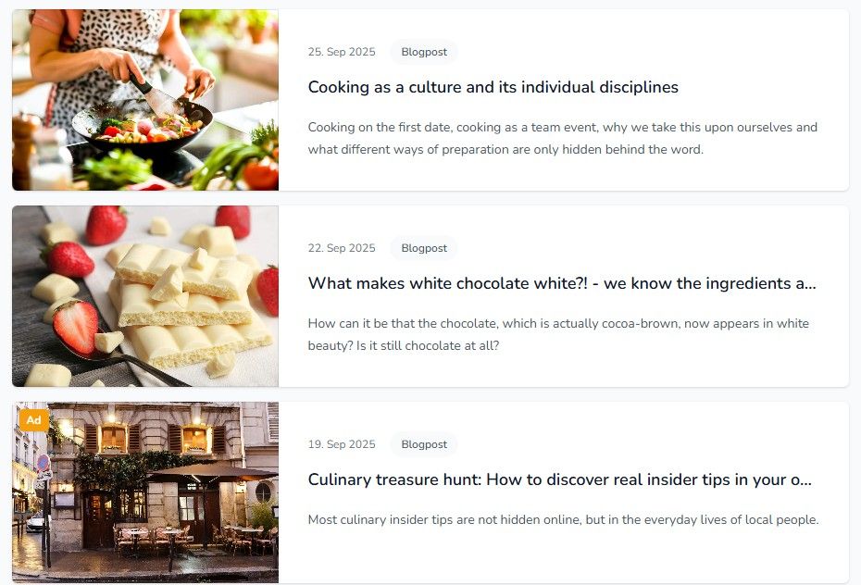Click the "Most culinary insider tips" excerpt
Viewport: 861px width, 585px height.
[x=564, y=519]
